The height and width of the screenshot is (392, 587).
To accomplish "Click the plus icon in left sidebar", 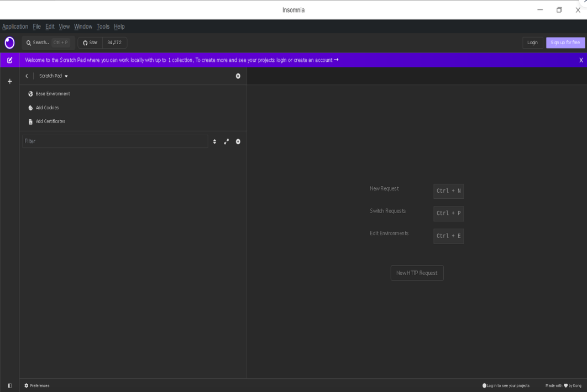I will [x=10, y=81].
